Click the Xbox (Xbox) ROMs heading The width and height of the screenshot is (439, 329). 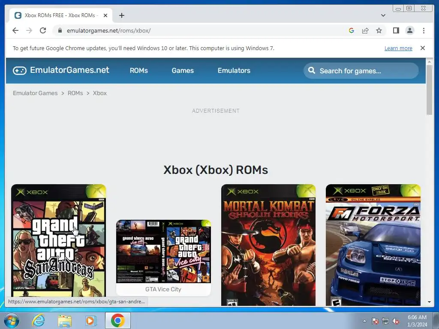tap(216, 170)
